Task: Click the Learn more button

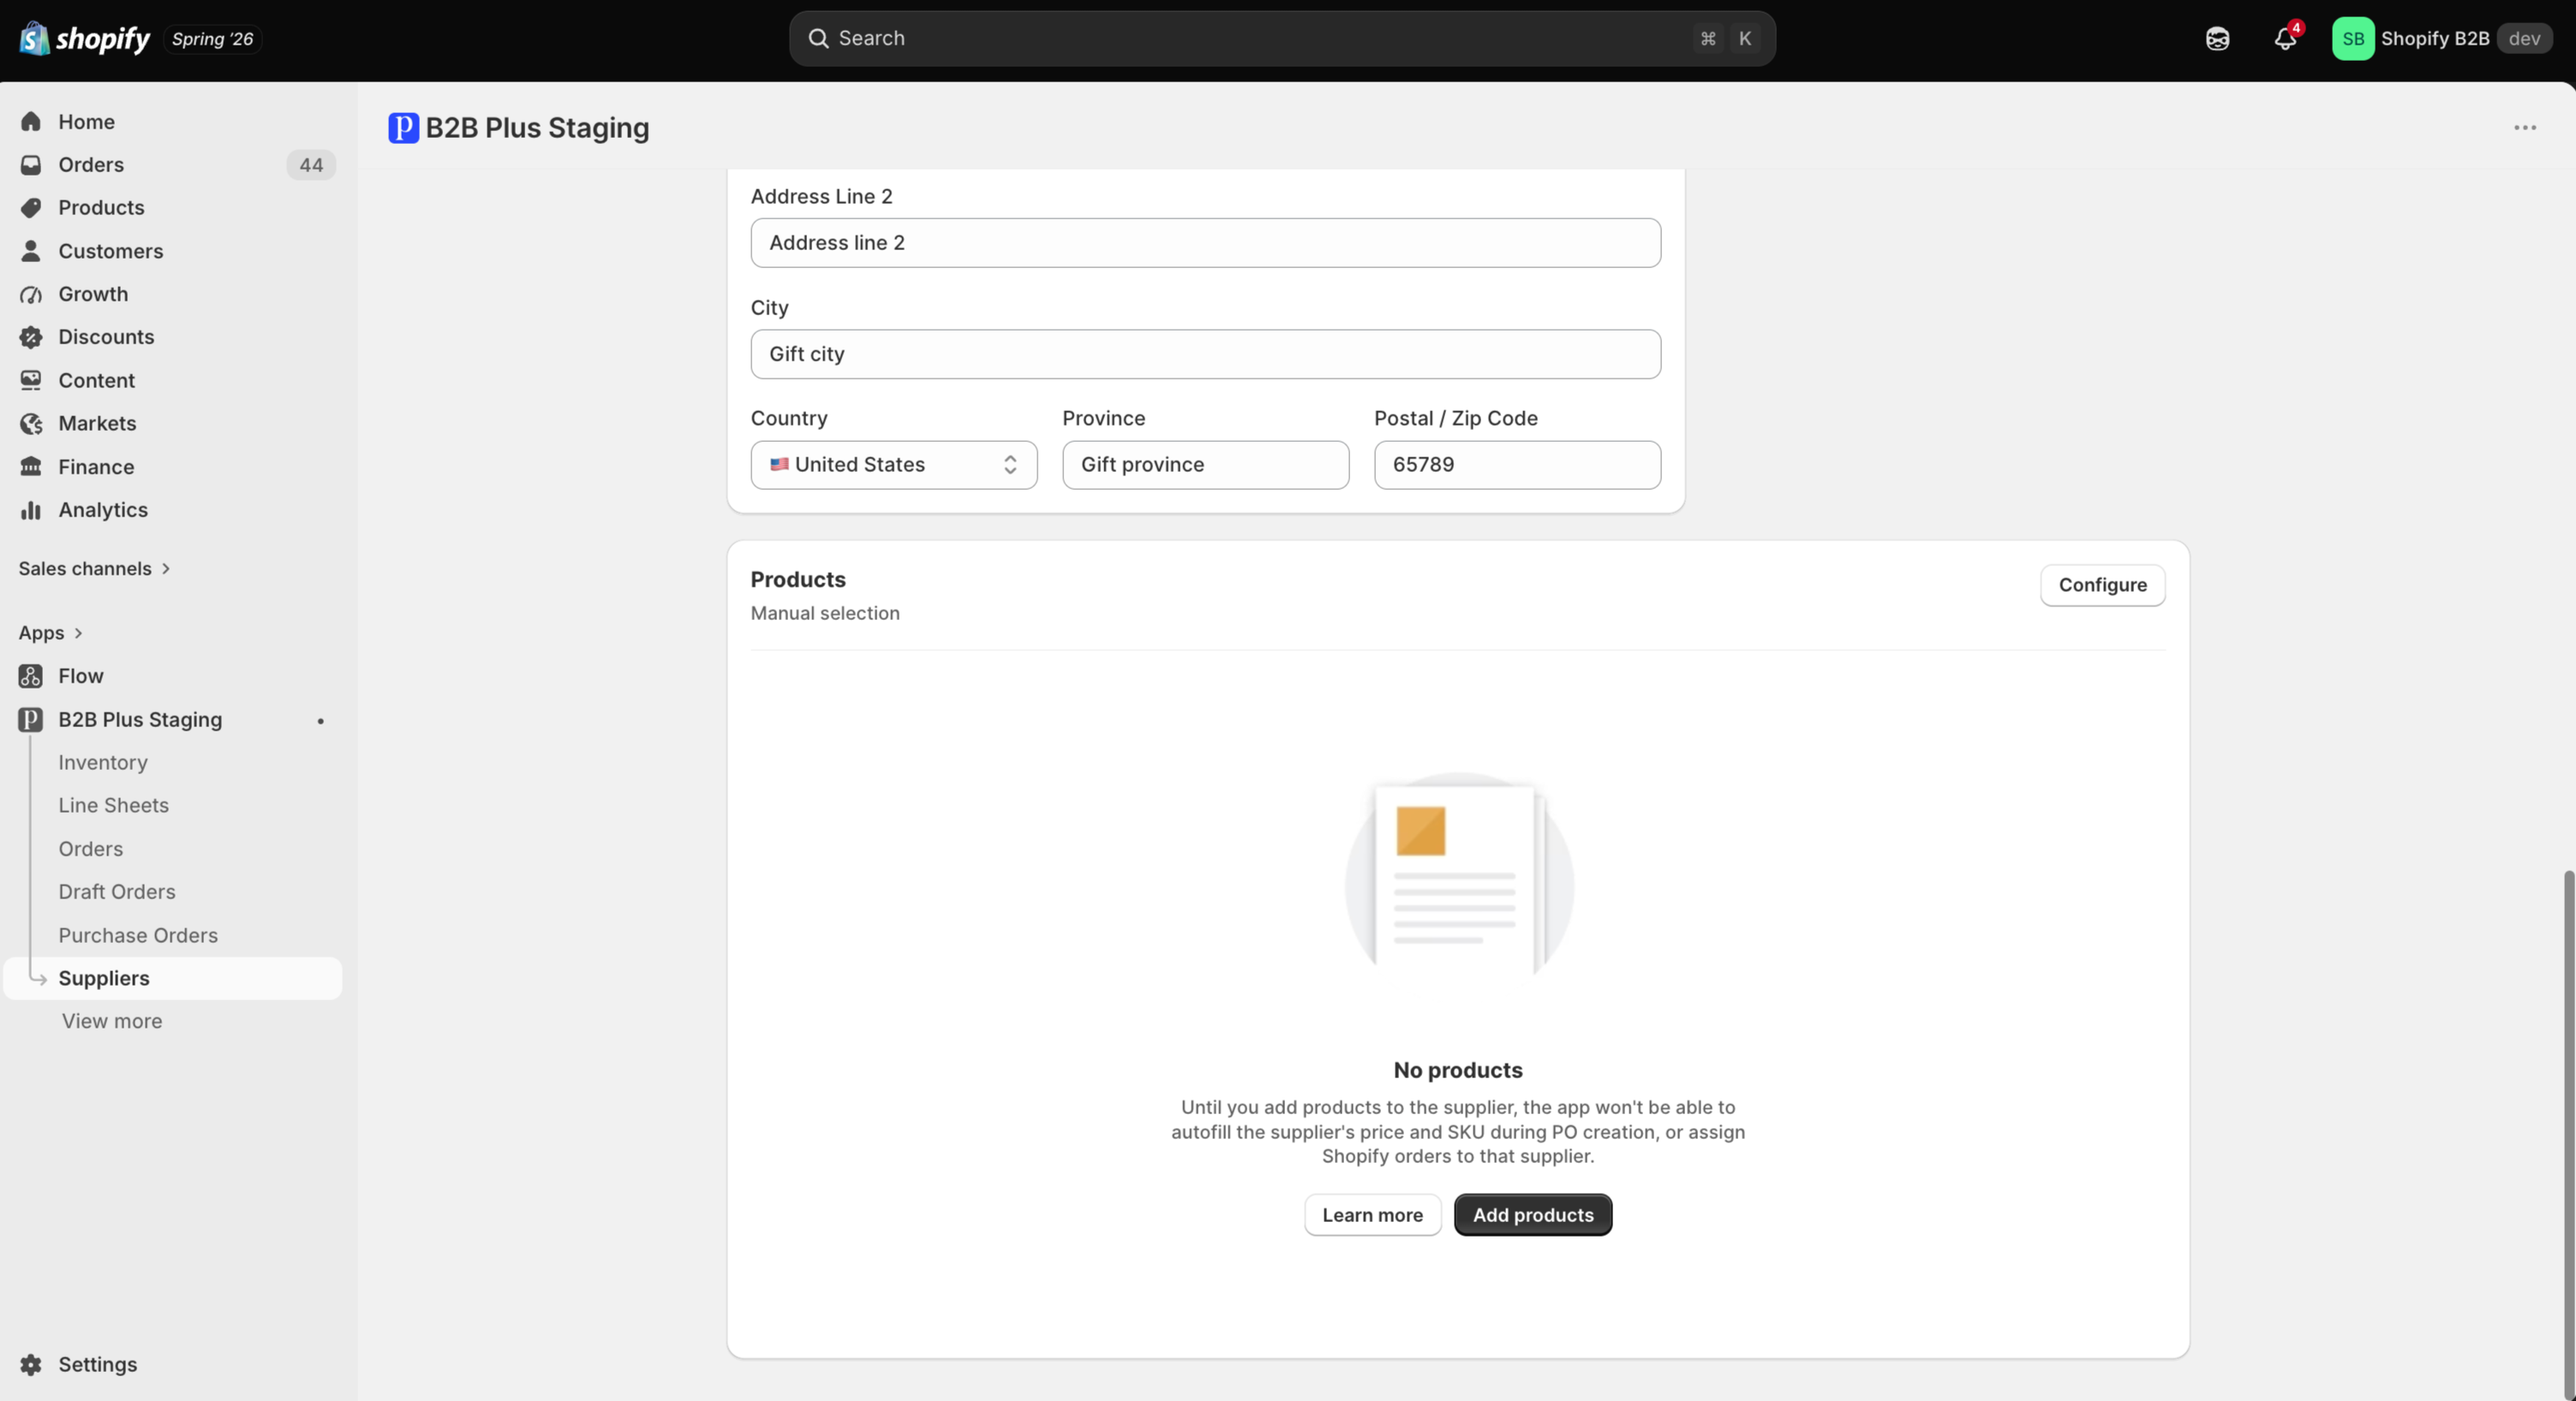Action: pos(1372,1215)
